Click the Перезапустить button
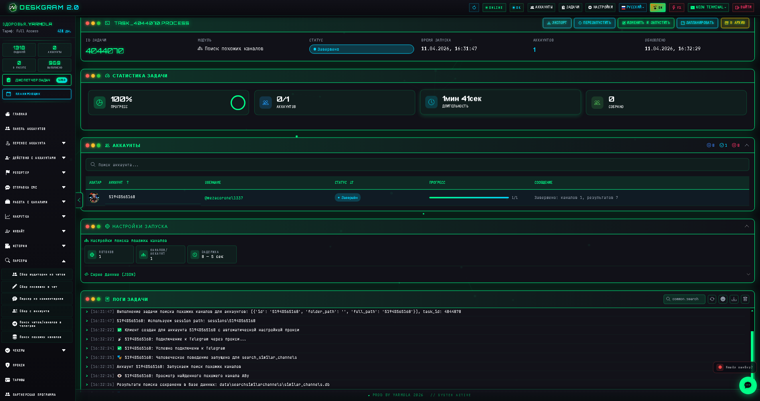Screen dimensions: 760x401 point(595,23)
